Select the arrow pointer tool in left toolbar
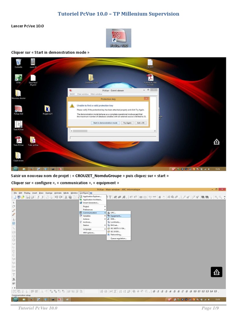The image size is (237, 316). pyautogui.click(x=14, y=202)
